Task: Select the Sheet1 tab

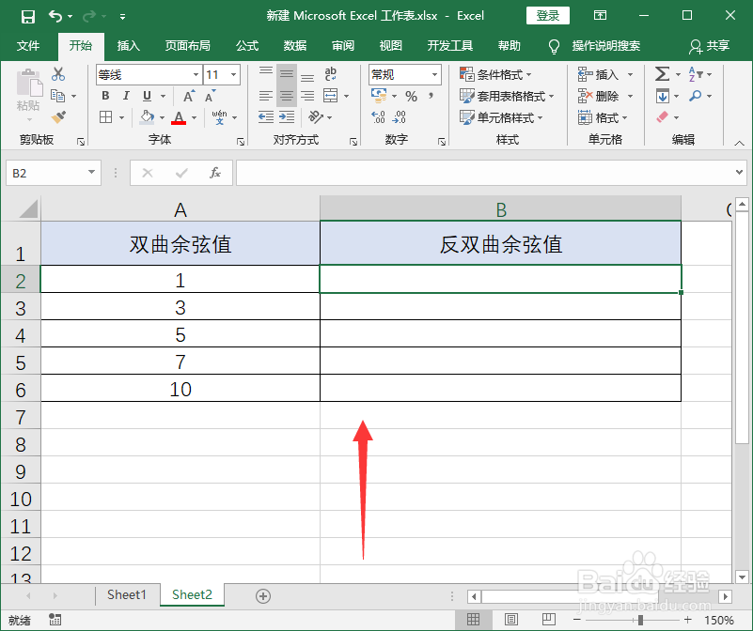Action: click(126, 595)
